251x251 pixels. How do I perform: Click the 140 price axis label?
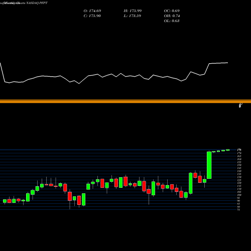239,171
